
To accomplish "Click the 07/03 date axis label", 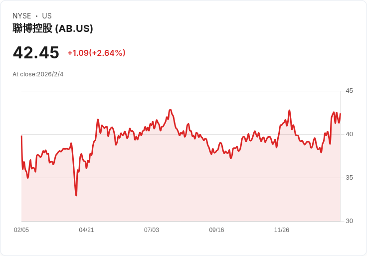I will [152, 230].
